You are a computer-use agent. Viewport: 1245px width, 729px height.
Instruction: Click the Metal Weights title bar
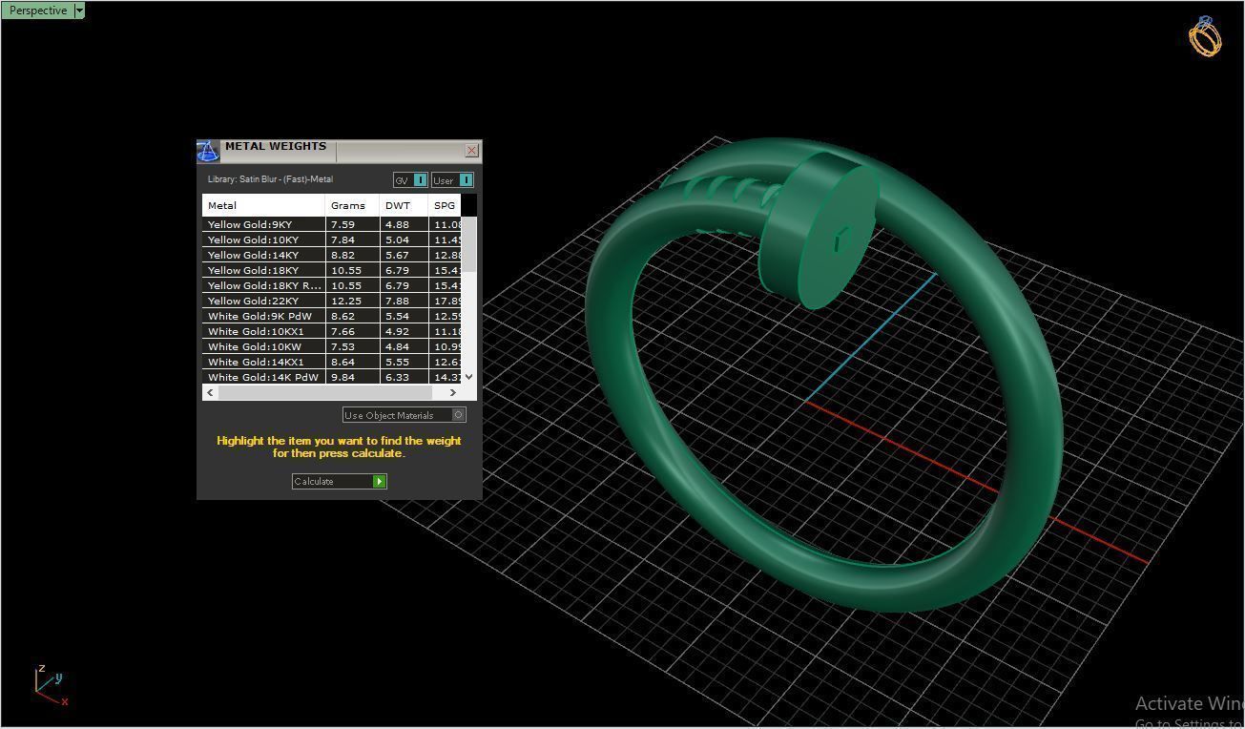pyautogui.click(x=339, y=151)
